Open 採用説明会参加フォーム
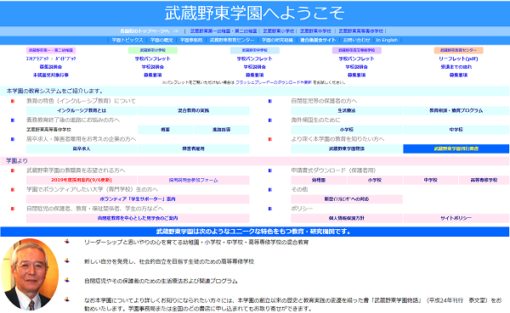 pos(194,180)
